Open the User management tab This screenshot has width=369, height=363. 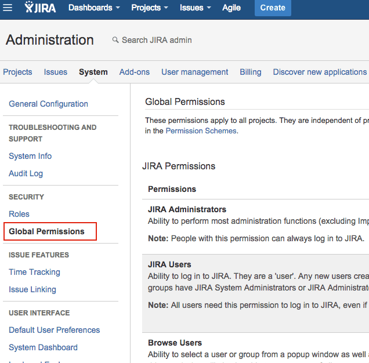click(194, 72)
